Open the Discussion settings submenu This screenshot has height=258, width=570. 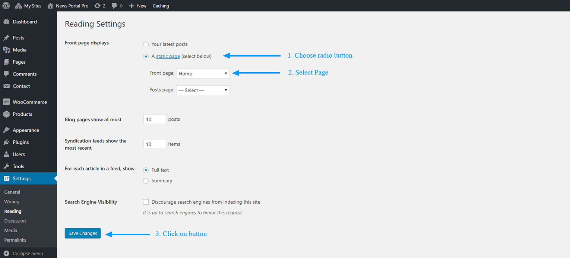(x=15, y=221)
